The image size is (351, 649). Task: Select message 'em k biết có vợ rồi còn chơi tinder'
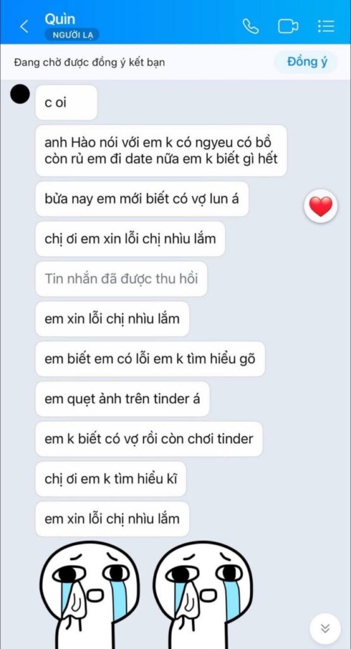pos(149,439)
